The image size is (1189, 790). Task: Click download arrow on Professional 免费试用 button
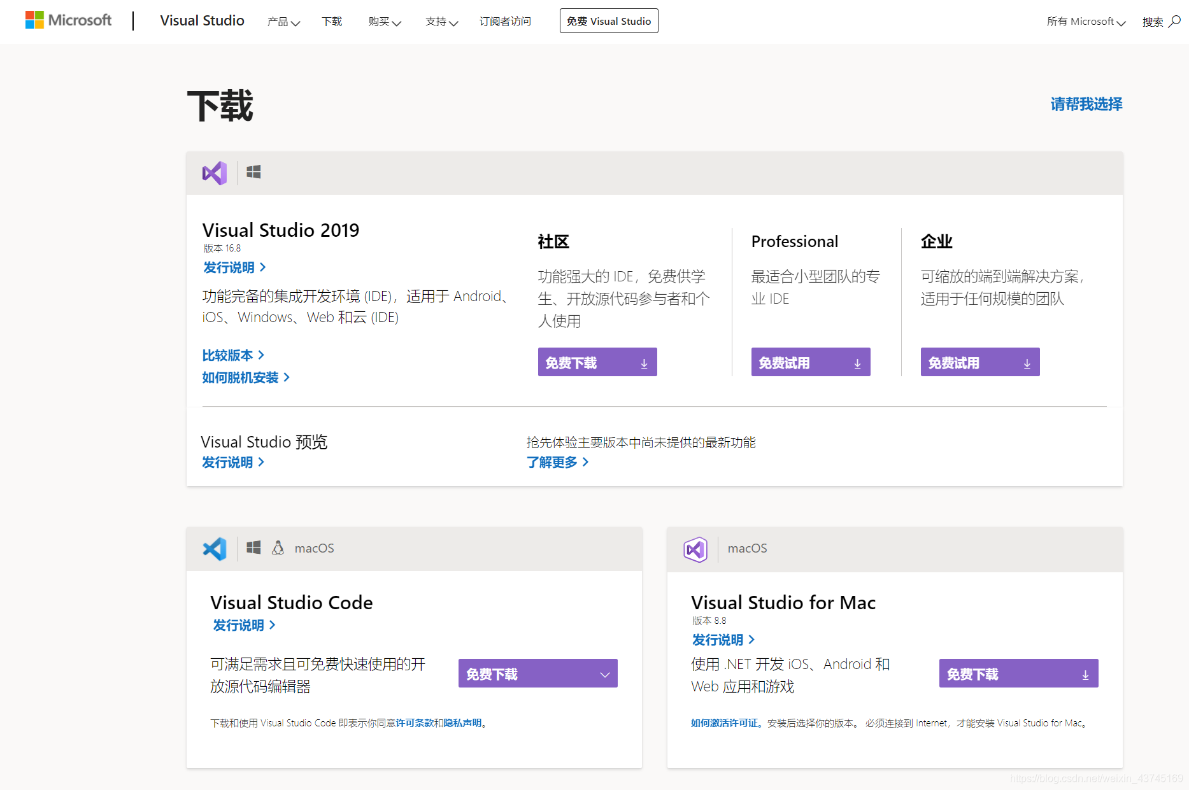coord(857,363)
